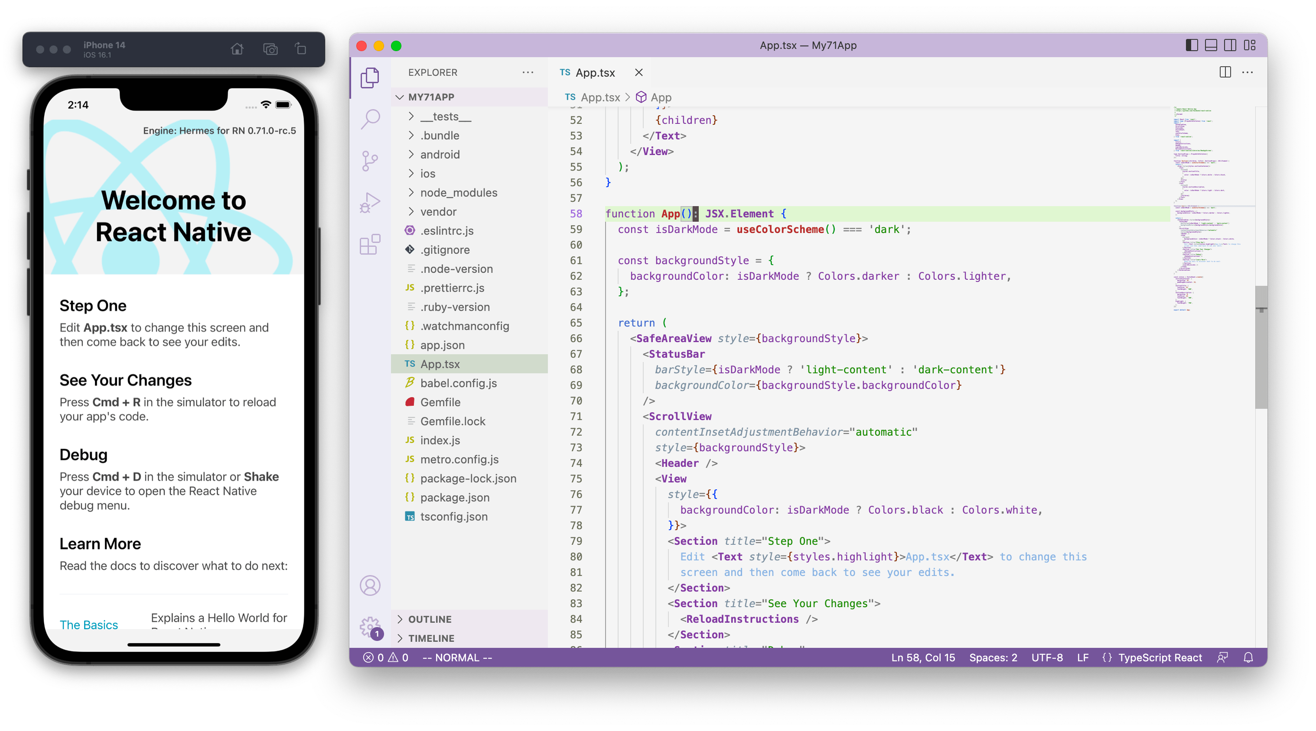1316x731 pixels.
Task: Click simulator Home button icon
Action: (237, 49)
